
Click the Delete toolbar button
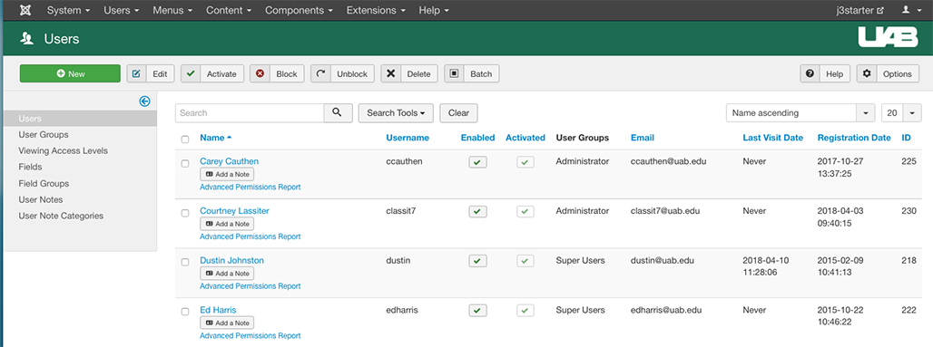(409, 73)
